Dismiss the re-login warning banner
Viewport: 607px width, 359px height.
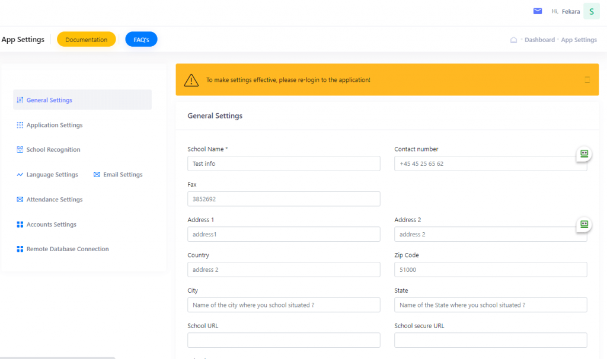587,79
